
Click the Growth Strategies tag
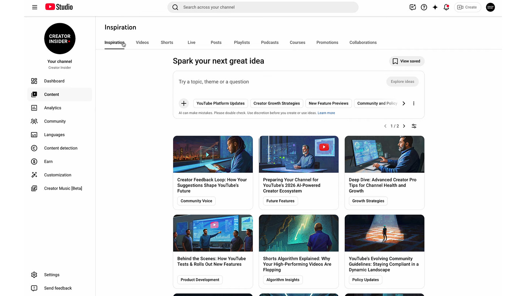368,201
